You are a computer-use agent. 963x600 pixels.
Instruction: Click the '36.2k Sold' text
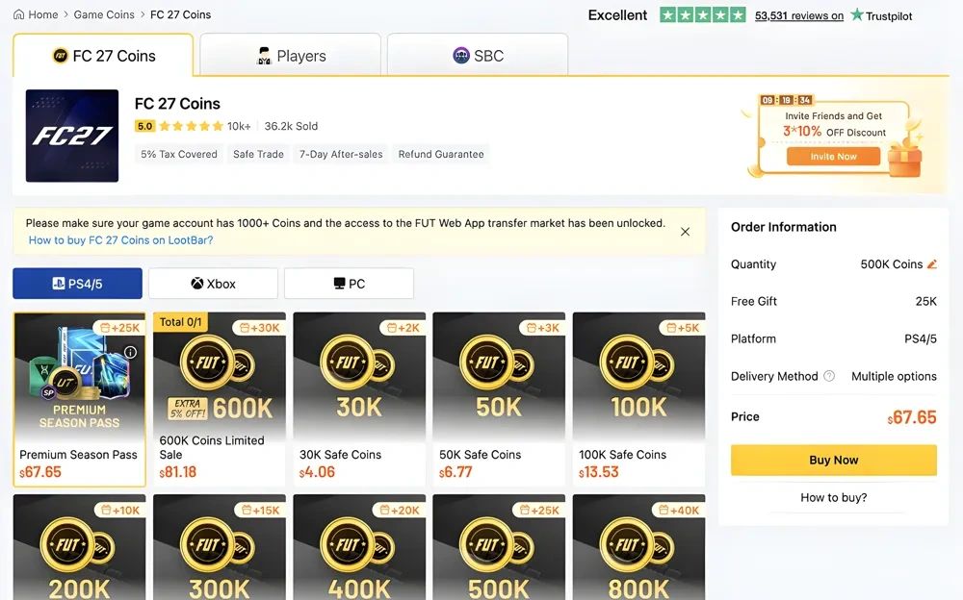click(291, 126)
